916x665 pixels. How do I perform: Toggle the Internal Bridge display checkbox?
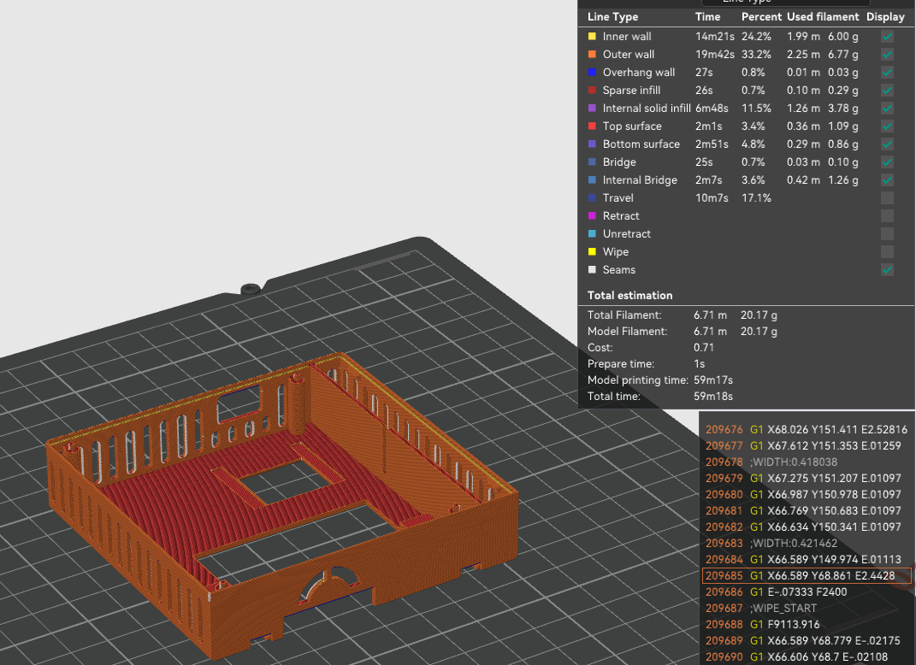click(x=887, y=179)
